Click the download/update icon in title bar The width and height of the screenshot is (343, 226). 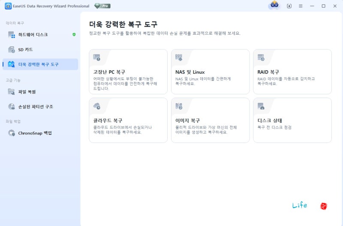point(289,6)
